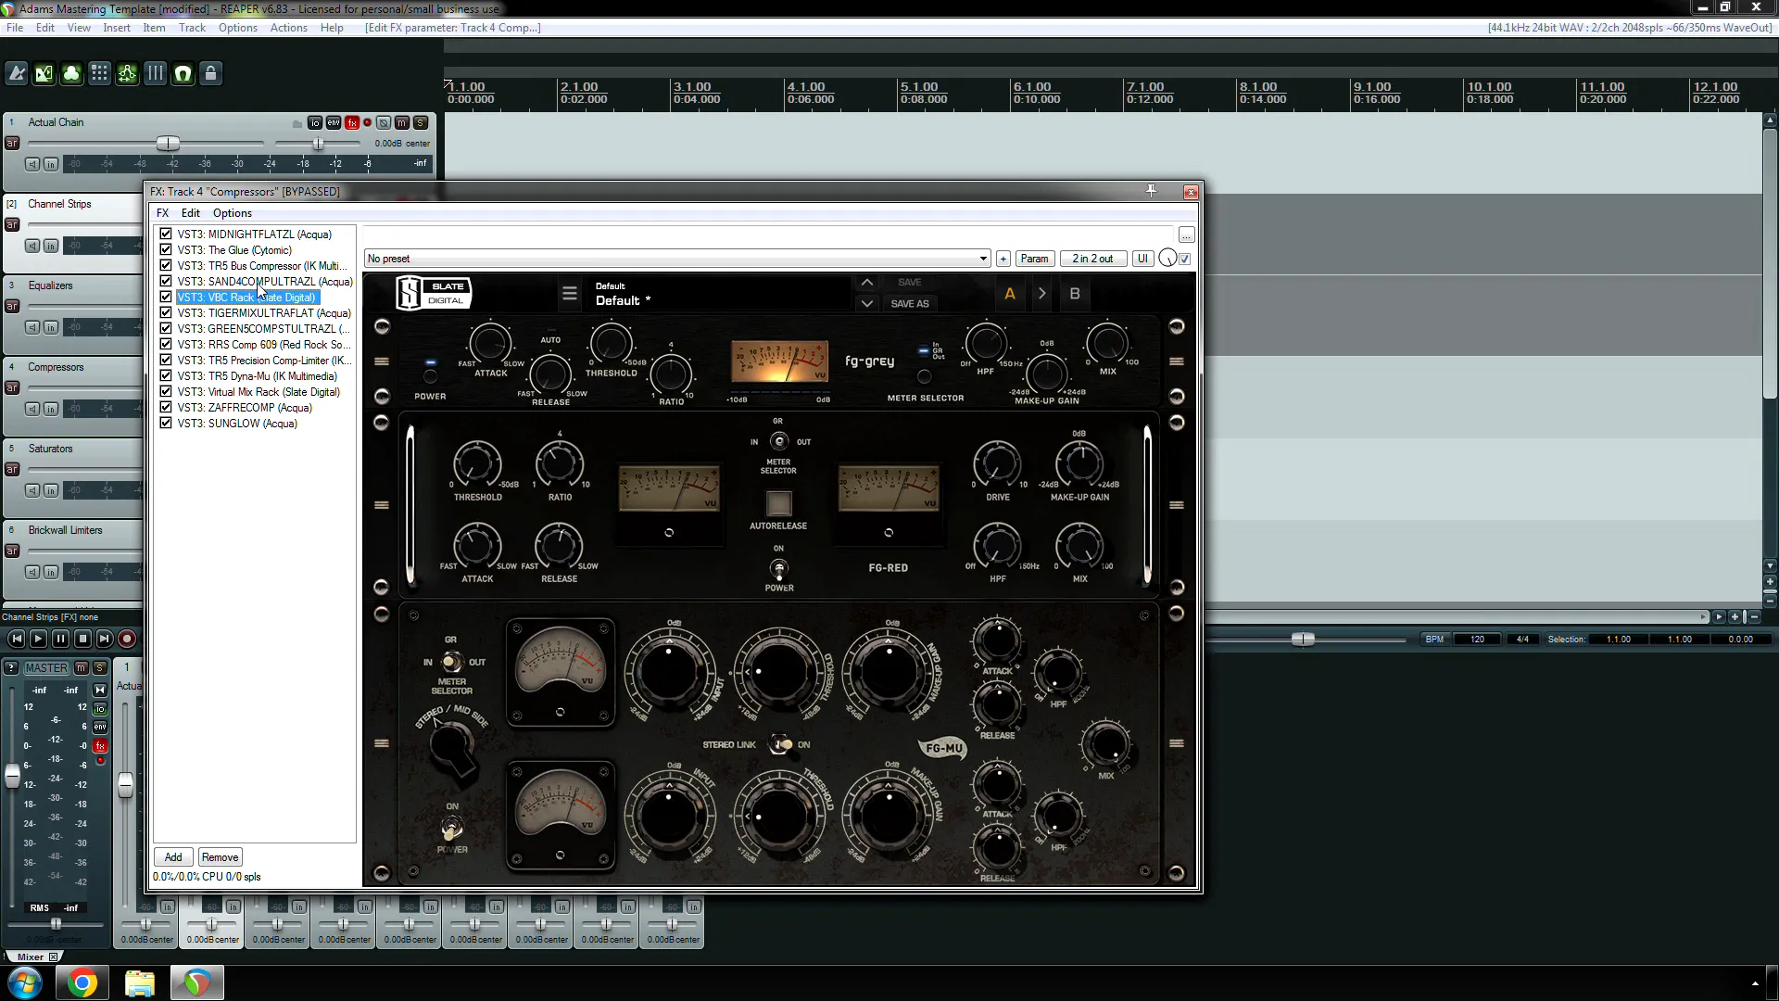Open the No preset dropdown

(x=677, y=259)
